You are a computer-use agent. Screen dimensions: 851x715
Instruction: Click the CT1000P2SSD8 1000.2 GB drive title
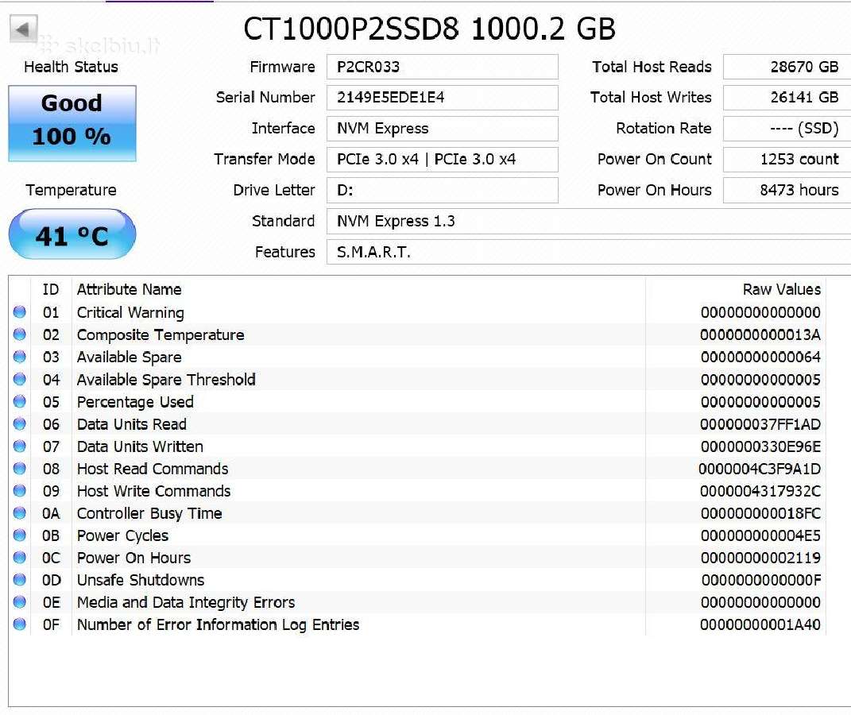(x=429, y=29)
